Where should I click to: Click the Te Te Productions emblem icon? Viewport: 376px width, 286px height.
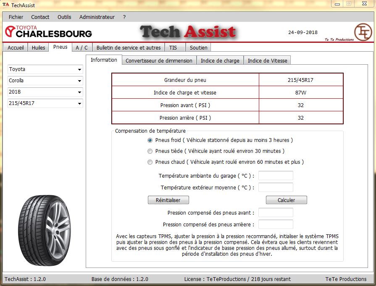pyautogui.click(x=362, y=32)
